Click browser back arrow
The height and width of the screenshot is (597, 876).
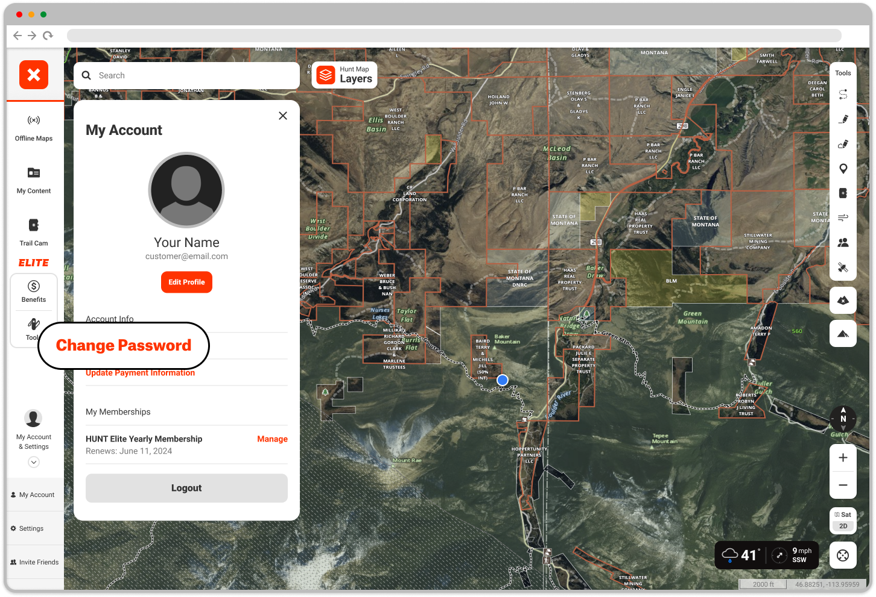click(x=17, y=36)
